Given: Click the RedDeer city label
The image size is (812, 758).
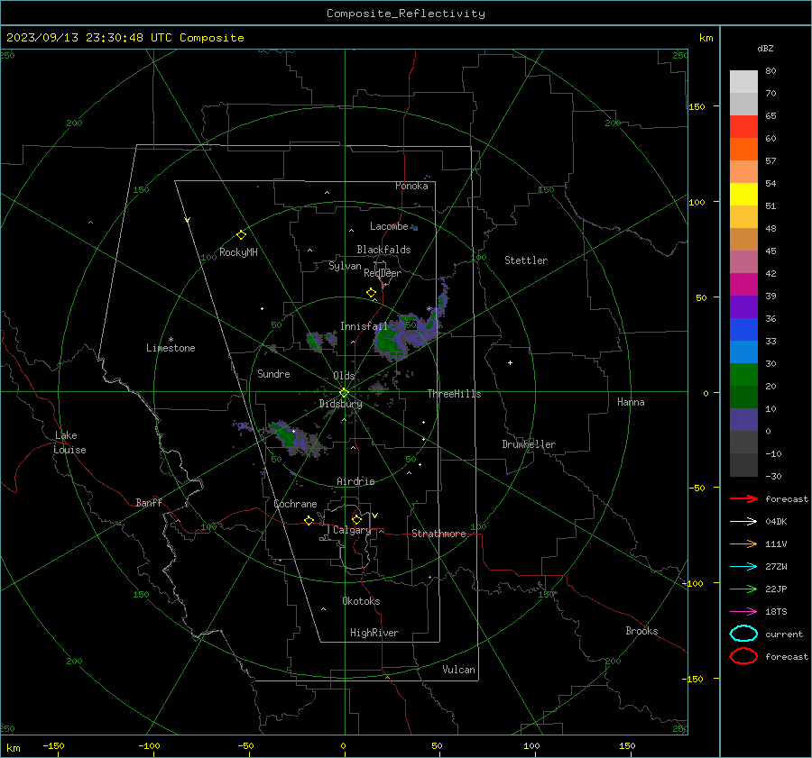Looking at the screenshot, I should point(383,273).
